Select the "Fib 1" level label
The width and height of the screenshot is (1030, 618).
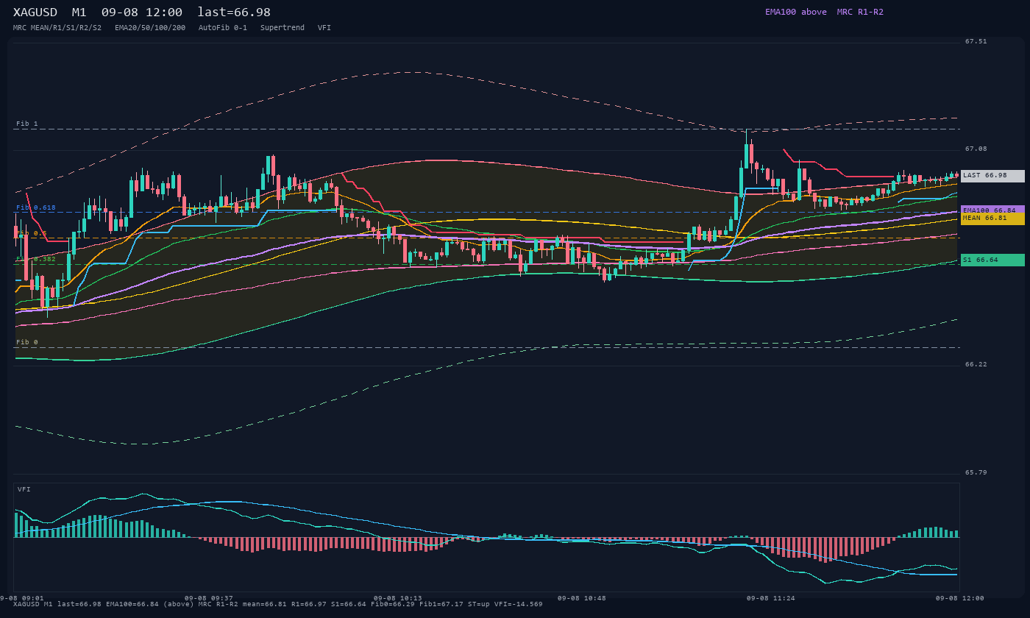click(27, 124)
